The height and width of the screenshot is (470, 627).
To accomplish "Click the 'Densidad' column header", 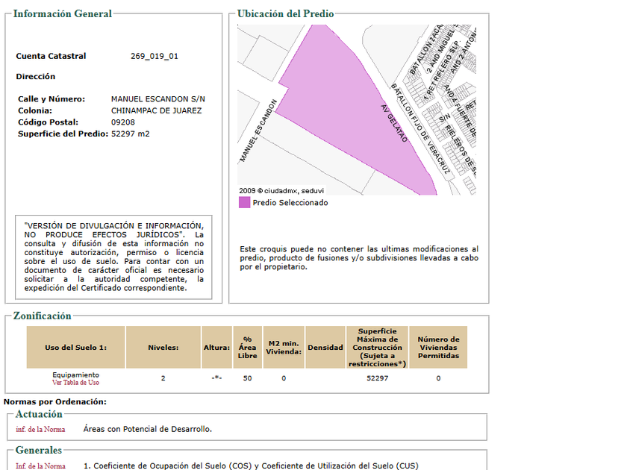I will tap(325, 348).
